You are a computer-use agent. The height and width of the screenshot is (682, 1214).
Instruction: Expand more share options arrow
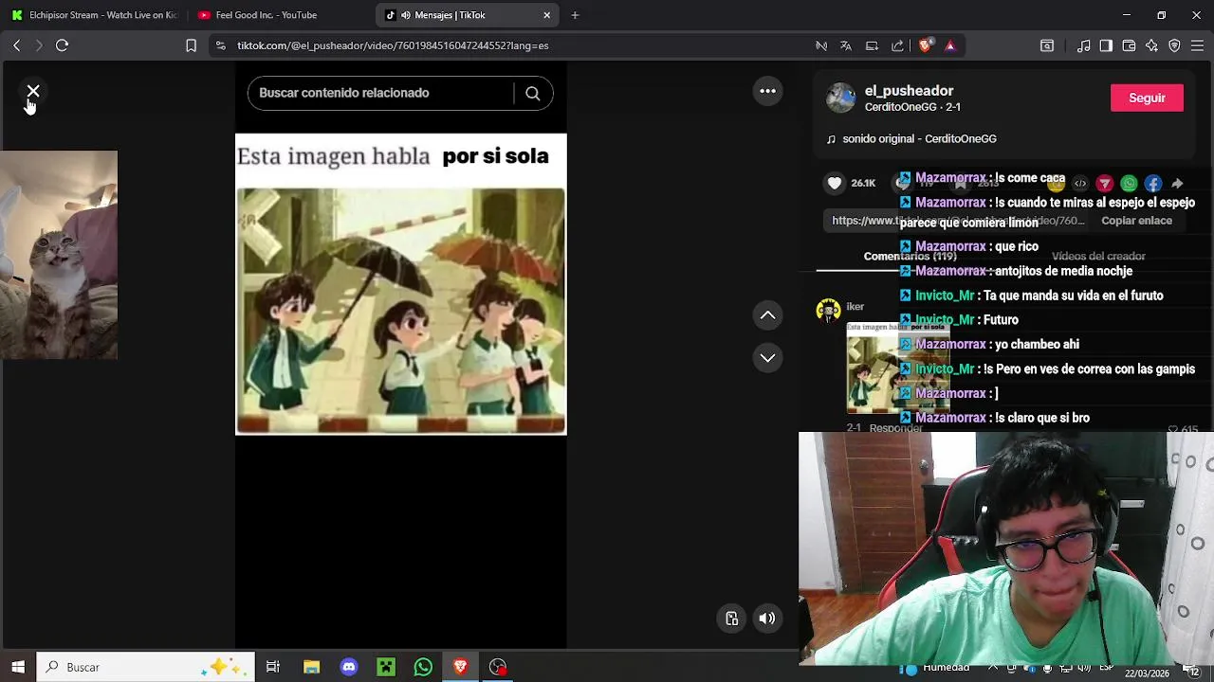tap(1177, 184)
